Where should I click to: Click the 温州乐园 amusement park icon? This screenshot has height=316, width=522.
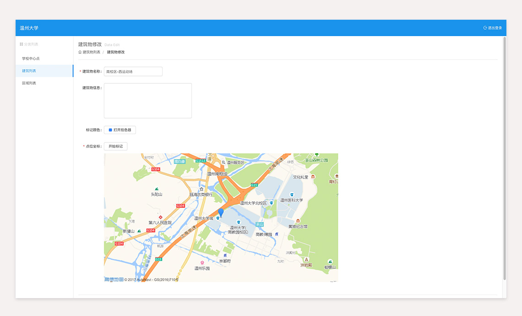click(x=202, y=263)
